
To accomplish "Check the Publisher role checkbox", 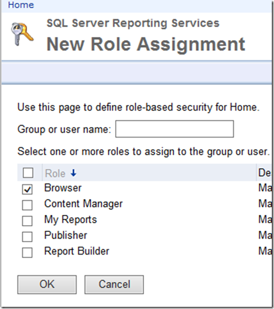I will [x=27, y=237].
